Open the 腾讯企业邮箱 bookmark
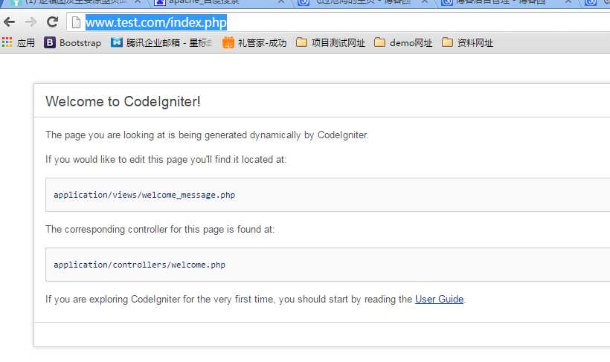610x362 pixels. [x=161, y=42]
